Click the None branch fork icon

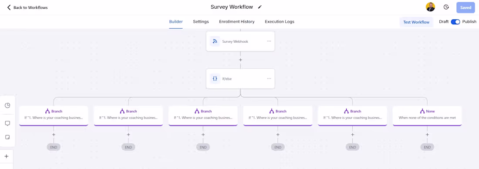pos(422,111)
